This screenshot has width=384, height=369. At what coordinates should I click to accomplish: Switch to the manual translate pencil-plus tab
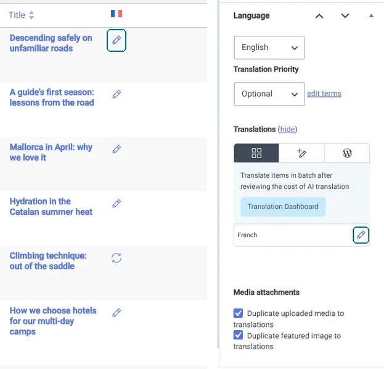301,153
